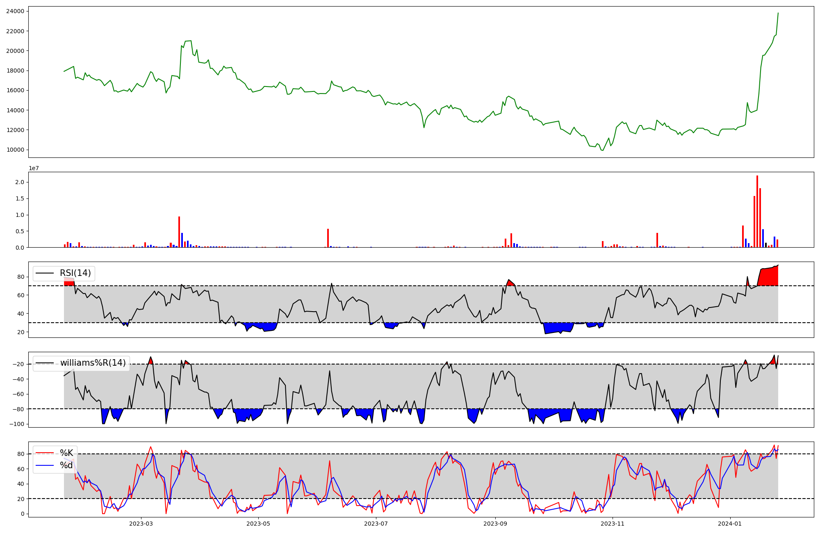Click the final peak of green price line
The image size is (820, 533).
pyautogui.click(x=778, y=14)
